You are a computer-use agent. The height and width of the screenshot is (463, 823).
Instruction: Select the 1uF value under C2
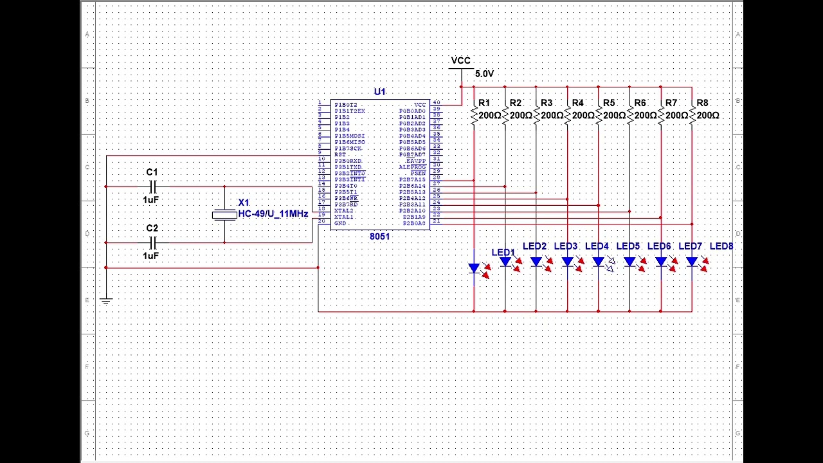coord(150,255)
